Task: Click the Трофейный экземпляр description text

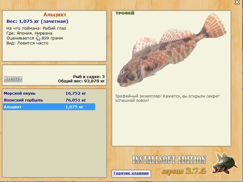Action: pyautogui.click(x=167, y=98)
